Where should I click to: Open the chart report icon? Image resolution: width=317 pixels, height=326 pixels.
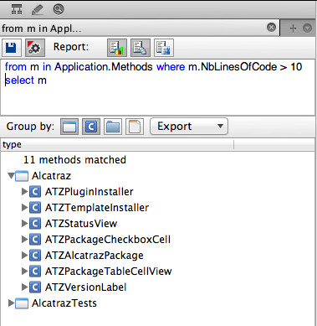[117, 48]
